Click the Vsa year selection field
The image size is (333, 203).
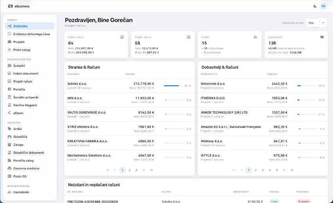[312, 23]
